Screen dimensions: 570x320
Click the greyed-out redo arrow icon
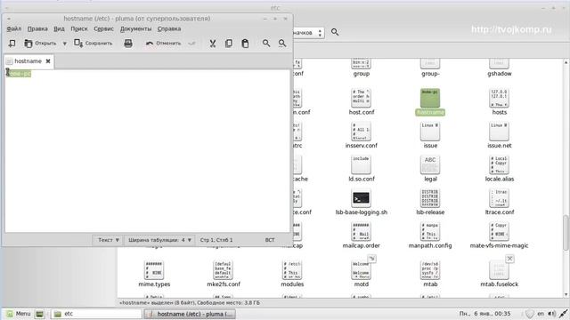coord(191,44)
